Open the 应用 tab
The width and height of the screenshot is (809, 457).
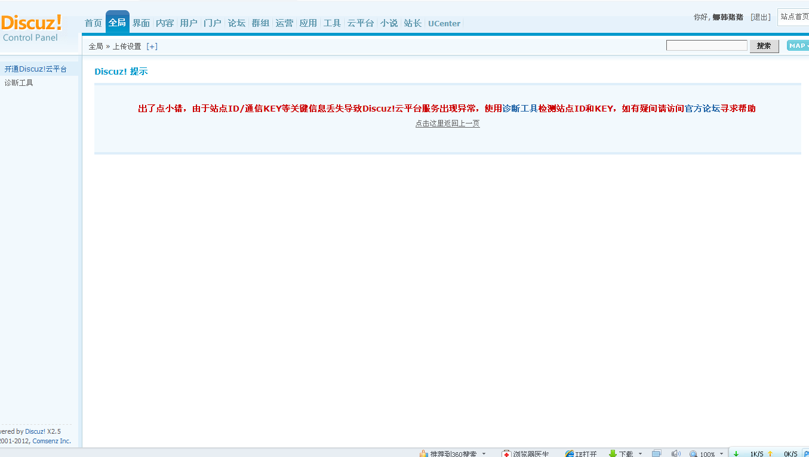point(308,23)
